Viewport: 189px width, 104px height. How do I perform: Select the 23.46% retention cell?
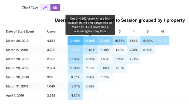(x=105, y=41)
